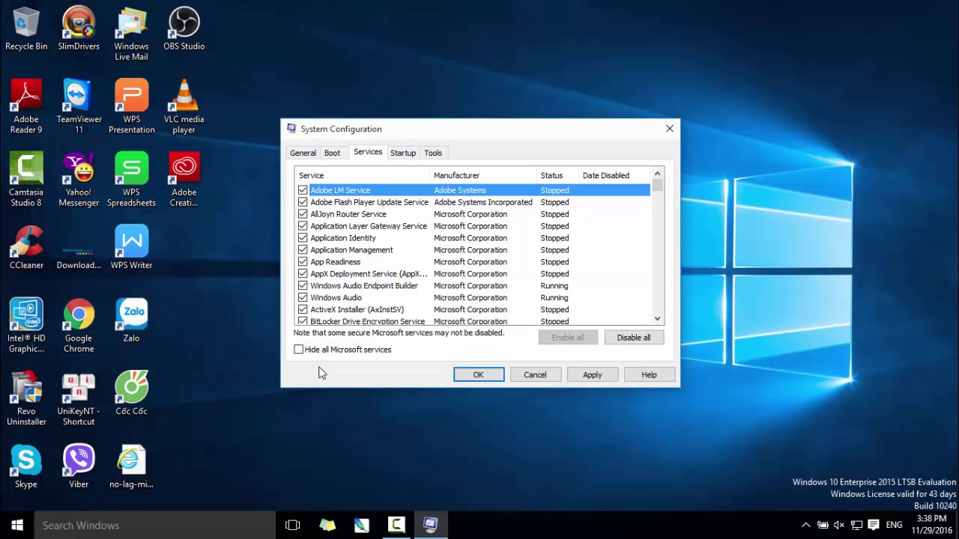Launch TeamViewer 11 desktop shortcut

pos(79,107)
